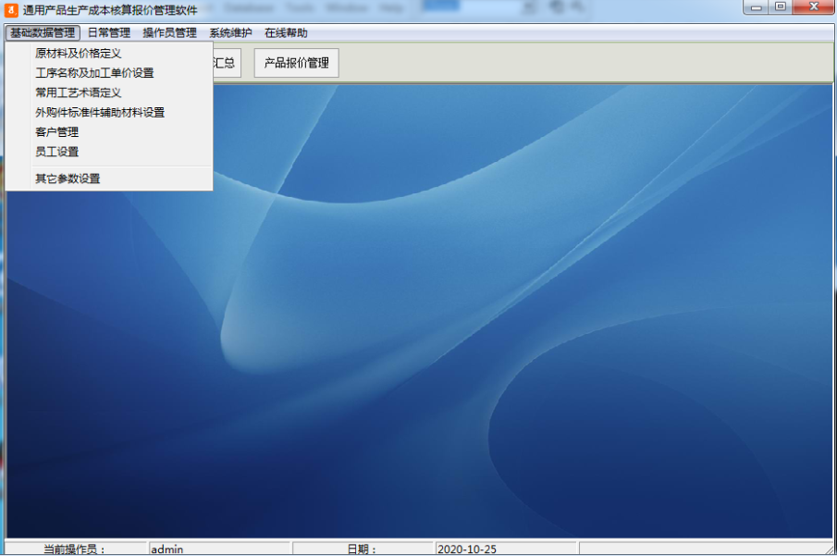Open the 系统维护 menu

pos(230,33)
